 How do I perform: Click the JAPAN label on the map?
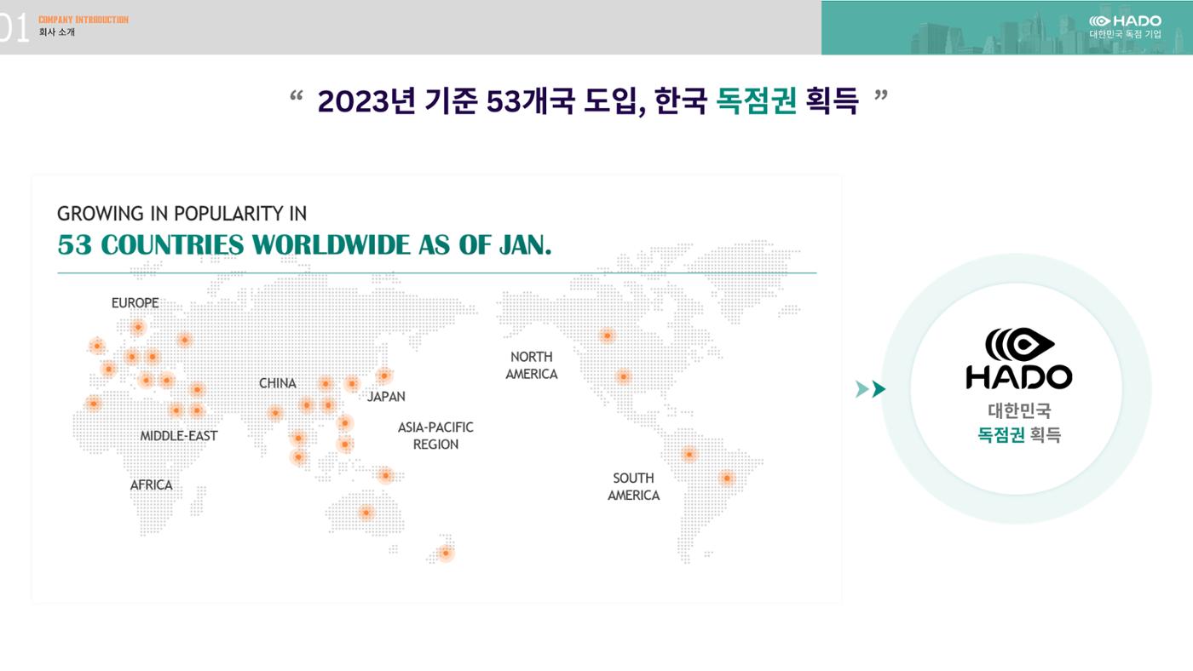386,397
